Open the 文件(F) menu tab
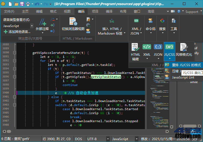The width and height of the screenshot is (203, 142). coord(9,12)
